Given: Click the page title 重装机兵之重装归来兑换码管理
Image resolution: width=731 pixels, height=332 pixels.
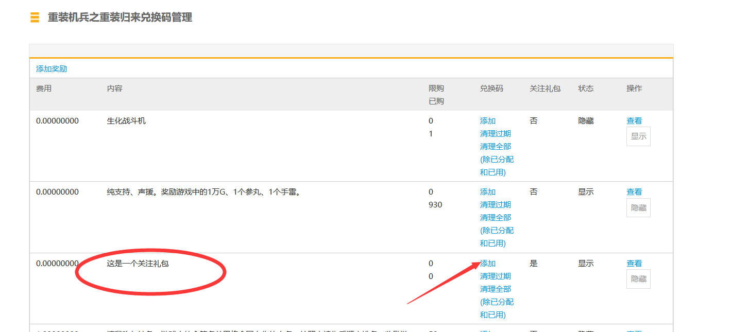Looking at the screenshot, I should (120, 18).
